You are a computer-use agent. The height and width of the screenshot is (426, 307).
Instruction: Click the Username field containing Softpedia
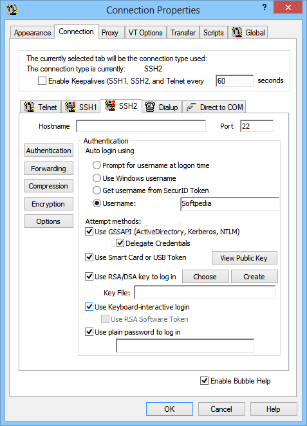[x=230, y=204]
